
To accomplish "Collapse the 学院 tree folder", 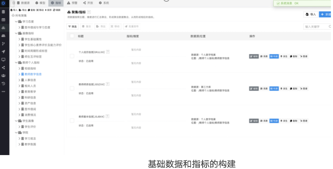I will pyautogui.click(x=16, y=133).
